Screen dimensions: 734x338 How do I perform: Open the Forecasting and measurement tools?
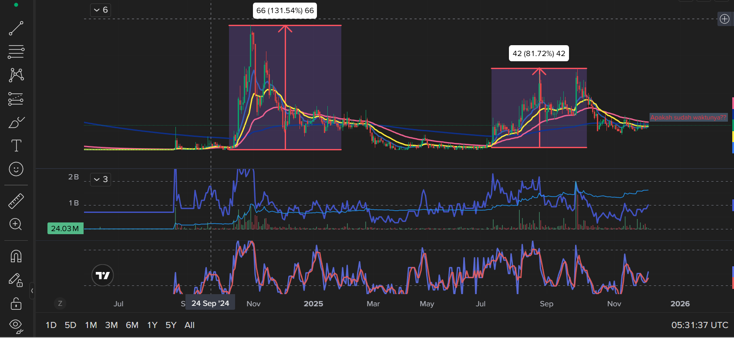[16, 99]
